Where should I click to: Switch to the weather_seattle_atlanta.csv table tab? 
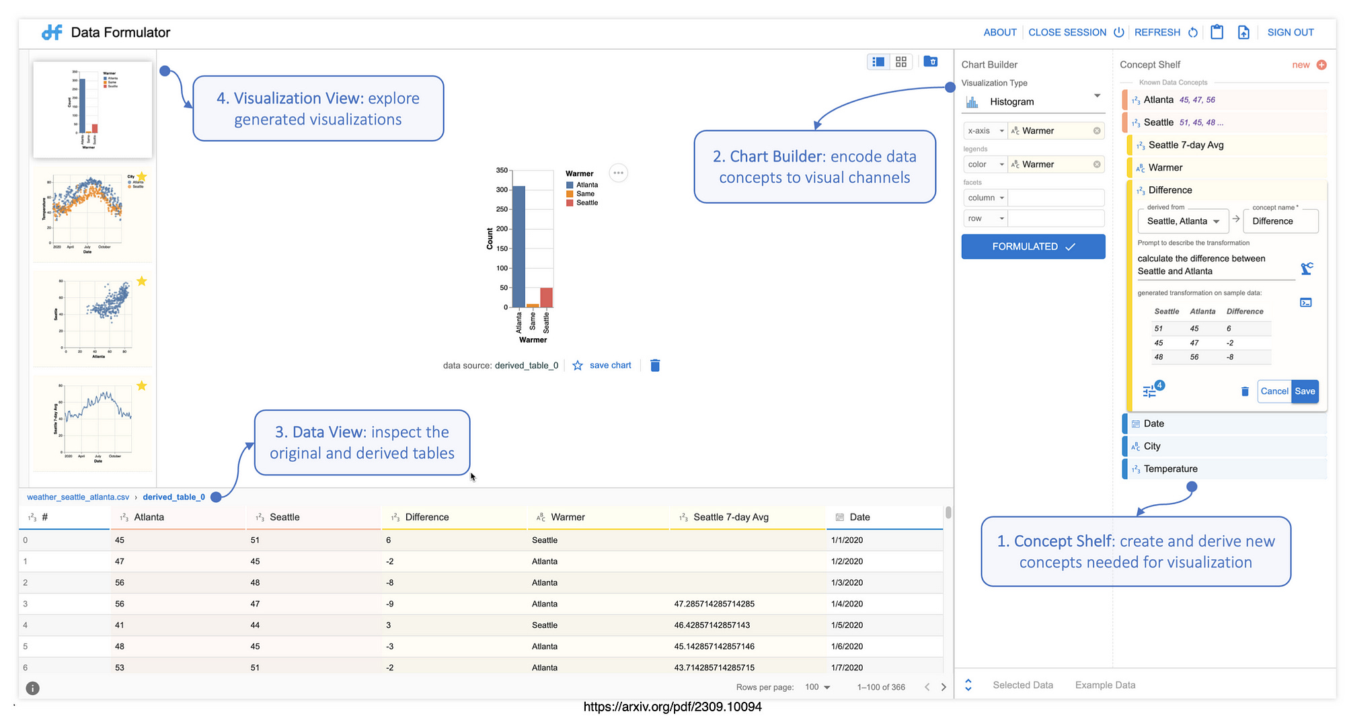[77, 497]
